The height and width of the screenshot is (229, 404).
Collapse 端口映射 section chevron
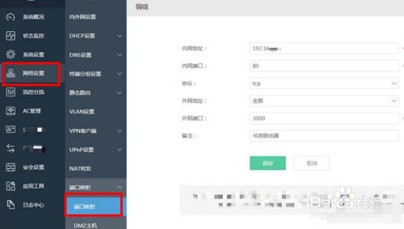click(x=120, y=187)
